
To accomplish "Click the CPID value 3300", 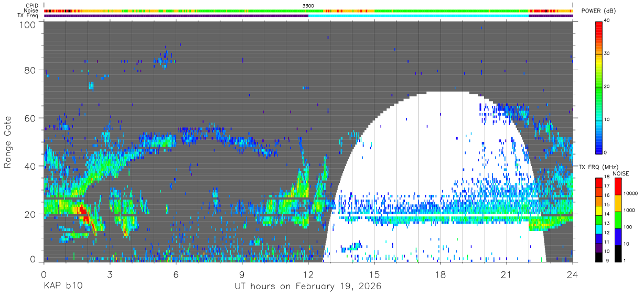I will pos(308,5).
